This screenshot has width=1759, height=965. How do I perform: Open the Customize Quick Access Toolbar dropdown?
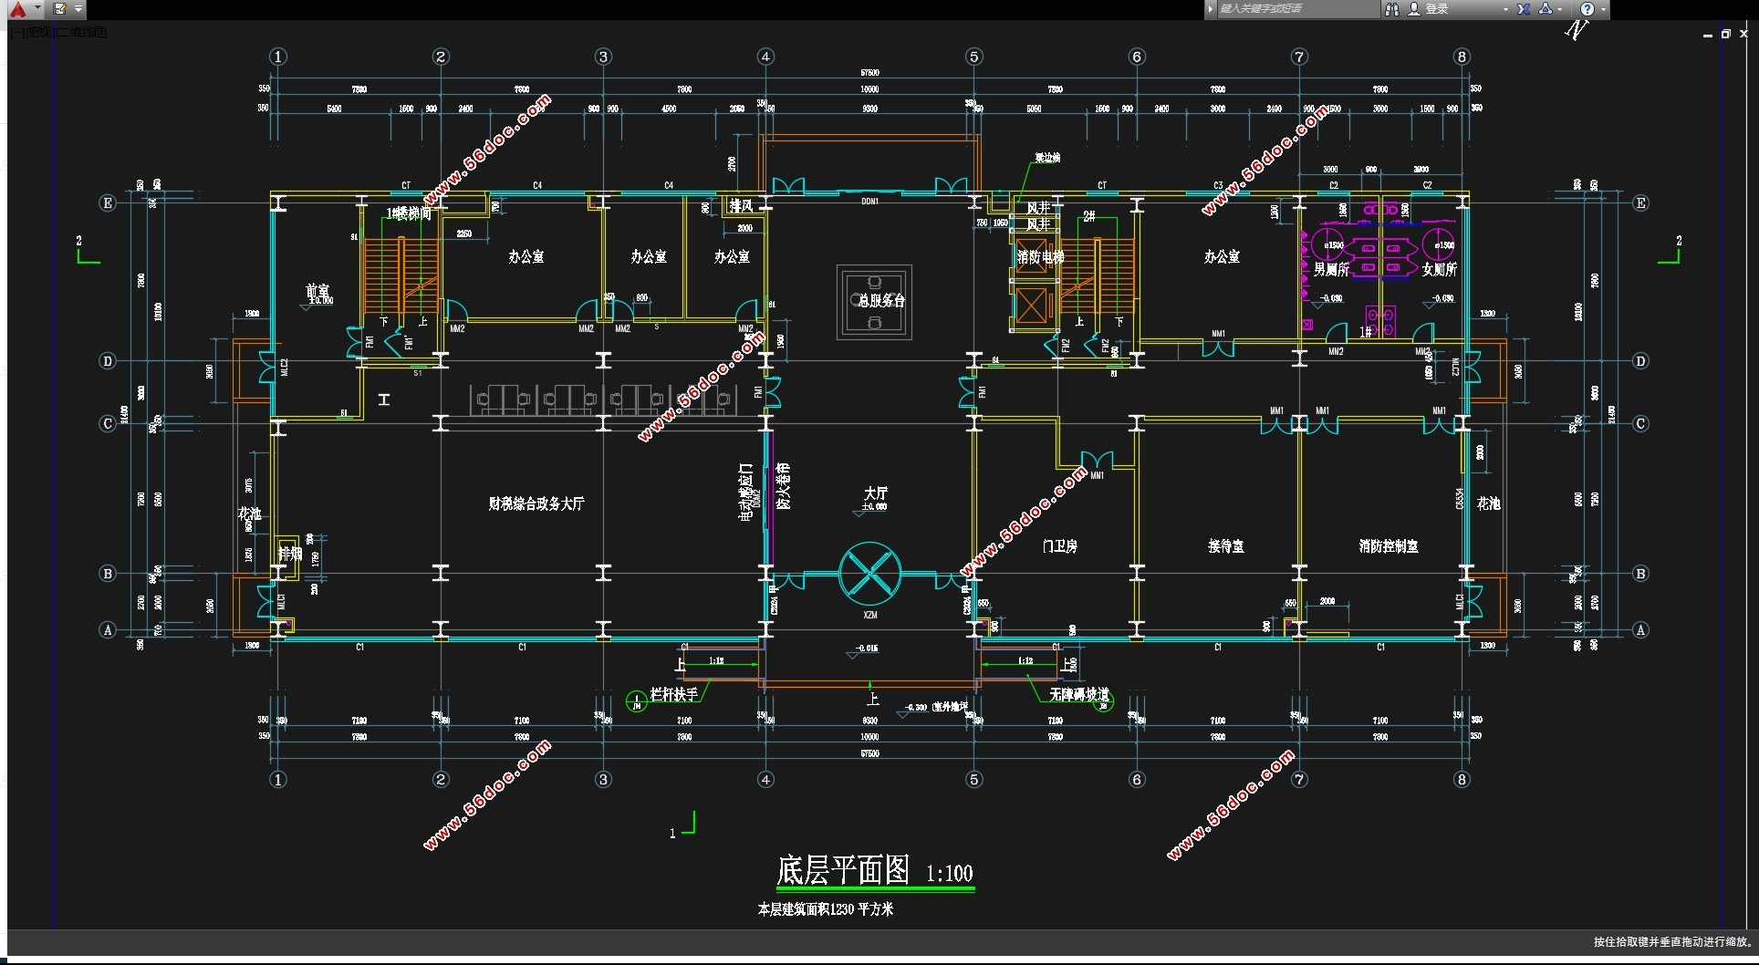(x=78, y=9)
